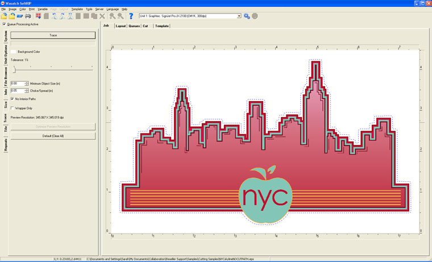The image size is (432, 262).
Task: Click the Wasatch SoftRIP title bar logo
Action: (x=2, y=3)
